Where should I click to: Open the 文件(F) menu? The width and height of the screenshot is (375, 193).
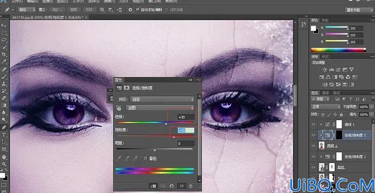(x=18, y=1)
